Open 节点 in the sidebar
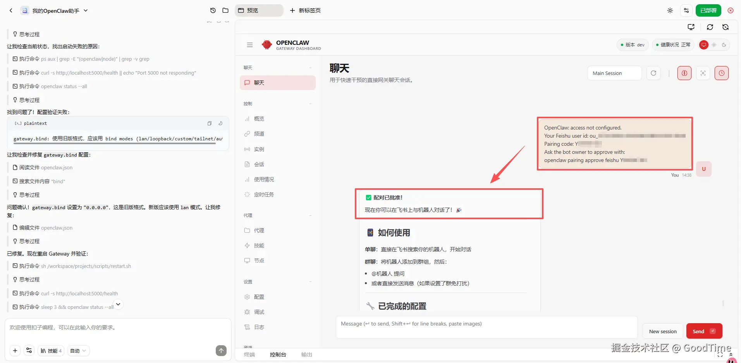This screenshot has height=363, width=741. pyautogui.click(x=278, y=261)
